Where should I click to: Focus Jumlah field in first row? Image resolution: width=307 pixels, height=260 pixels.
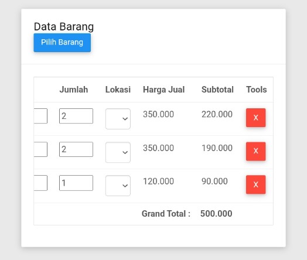coord(76,116)
